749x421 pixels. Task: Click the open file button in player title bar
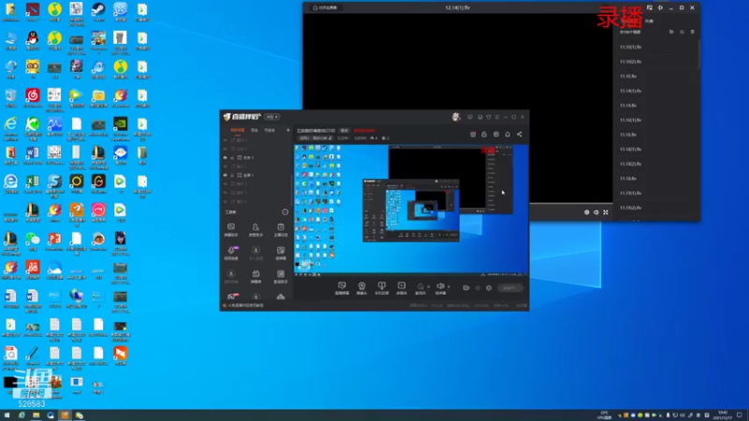(x=325, y=7)
